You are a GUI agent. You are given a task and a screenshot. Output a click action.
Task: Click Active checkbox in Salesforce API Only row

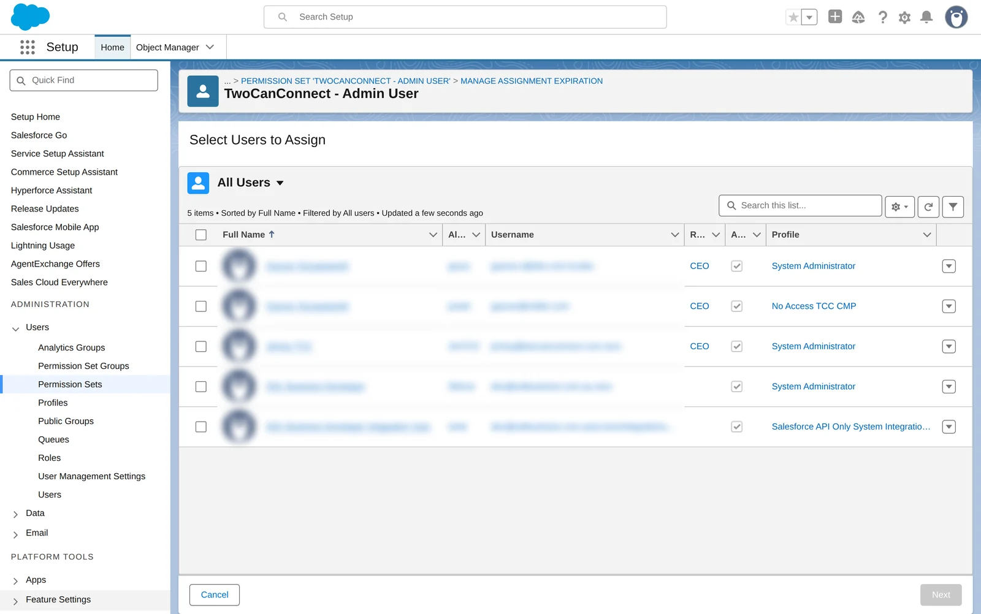(737, 426)
